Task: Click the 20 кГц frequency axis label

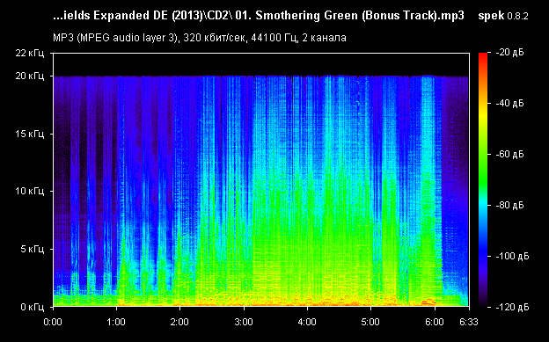Action: coord(29,76)
